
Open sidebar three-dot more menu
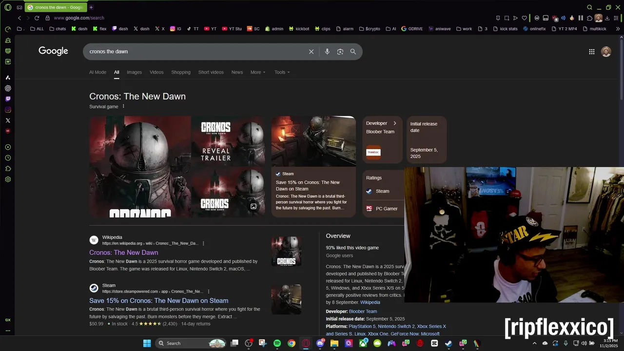tap(8, 331)
